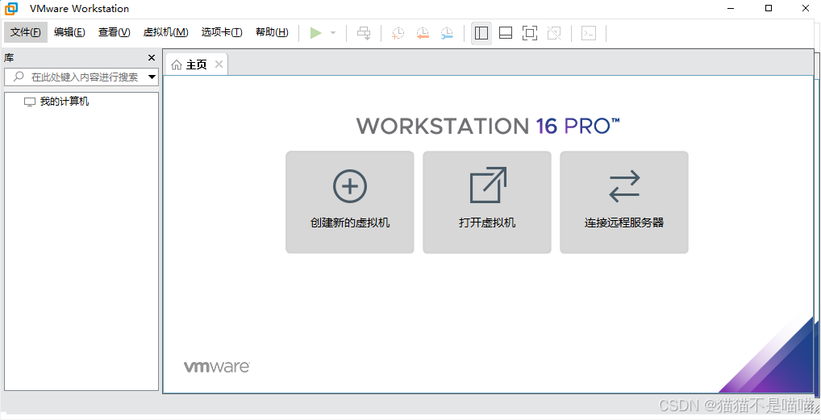The image size is (821, 420).
Task: Click 创建新的虚拟机 tile
Action: pos(350,202)
